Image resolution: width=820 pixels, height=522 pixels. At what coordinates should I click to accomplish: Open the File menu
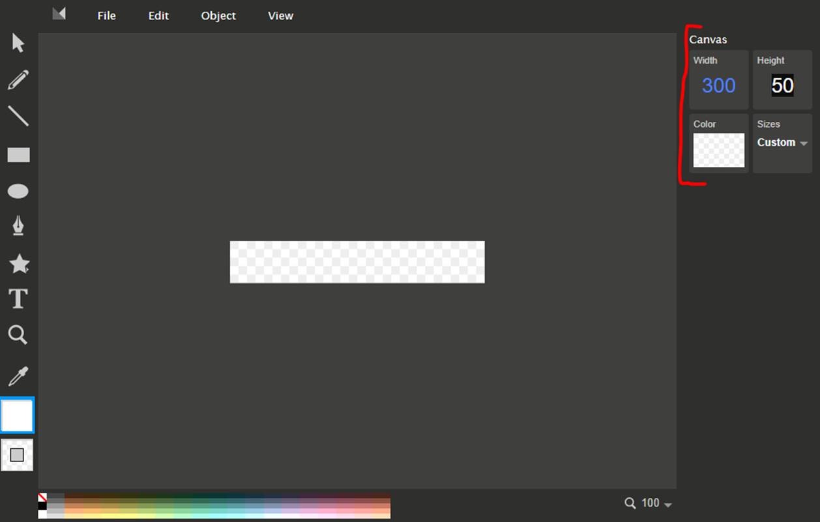click(x=106, y=16)
